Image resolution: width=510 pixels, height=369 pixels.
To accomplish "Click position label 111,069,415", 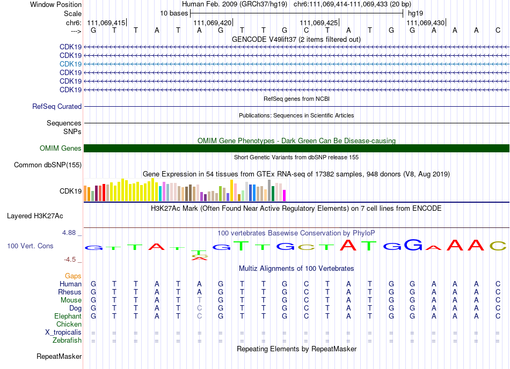I will coord(106,23).
